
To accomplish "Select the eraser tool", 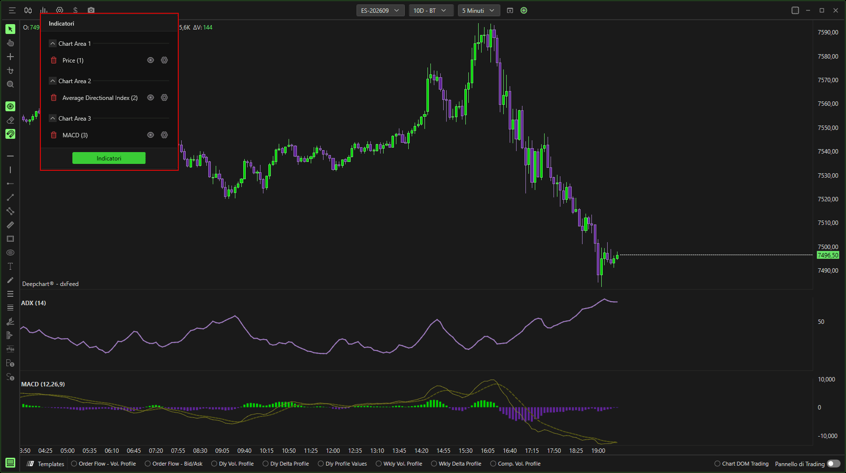I will (x=10, y=120).
